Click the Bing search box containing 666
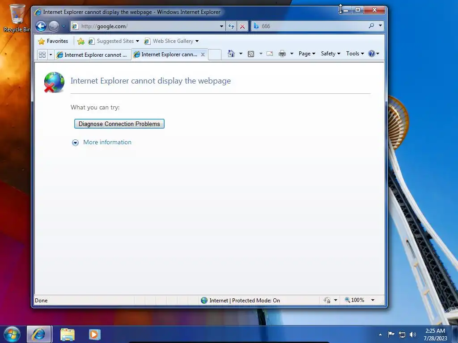The width and height of the screenshot is (458, 343). (310, 26)
